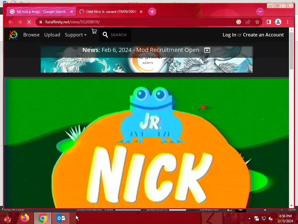Screen dimensions: 298x224
Task: Click Create an Account link
Action: tap(263, 35)
